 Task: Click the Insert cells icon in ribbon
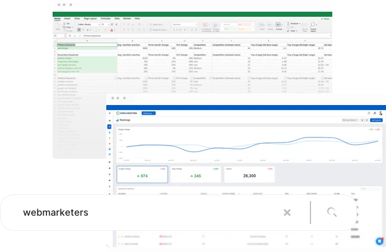click(262, 26)
